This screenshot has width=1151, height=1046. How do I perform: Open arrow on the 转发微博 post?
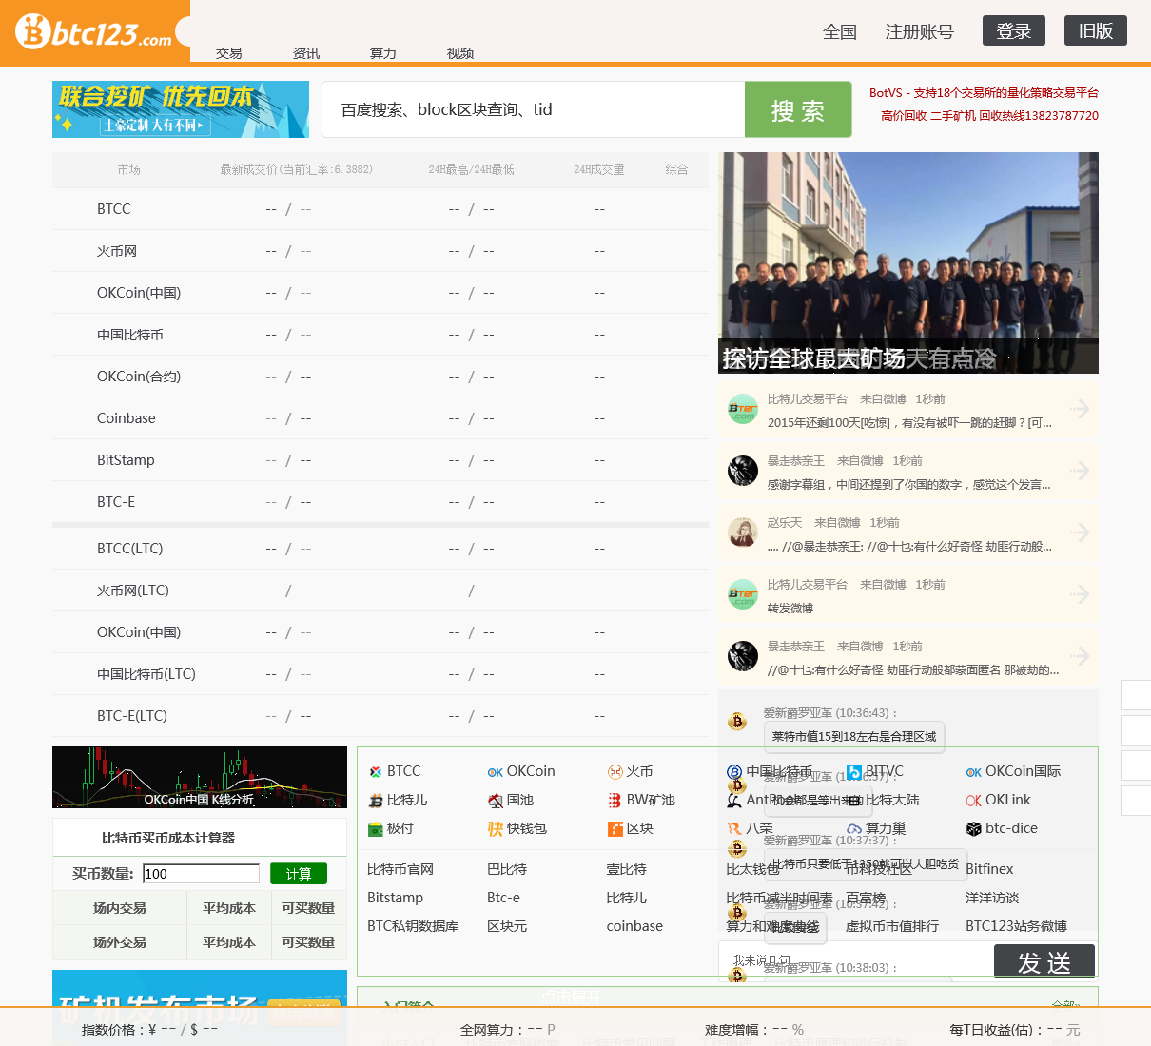click(1080, 594)
